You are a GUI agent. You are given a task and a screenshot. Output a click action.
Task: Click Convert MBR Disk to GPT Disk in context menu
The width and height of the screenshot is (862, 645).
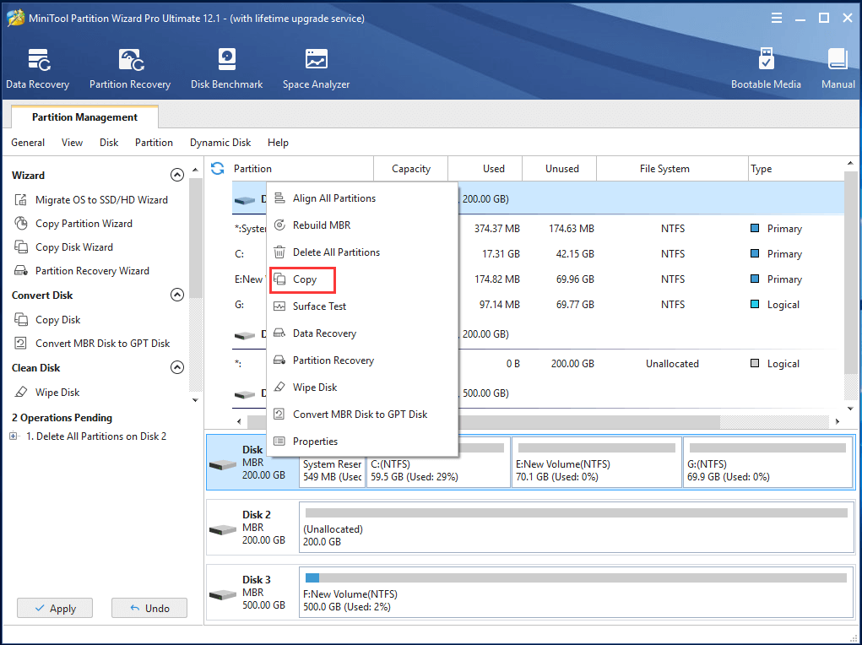point(360,415)
